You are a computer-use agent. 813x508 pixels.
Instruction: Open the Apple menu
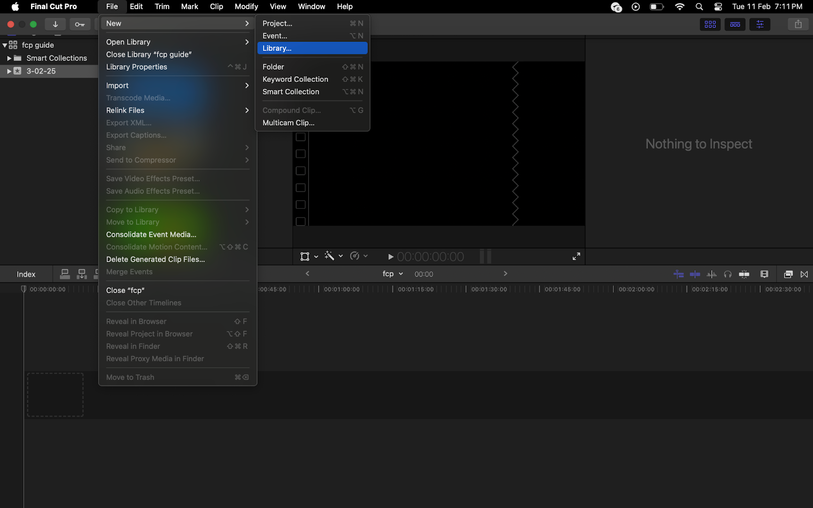coord(15,7)
